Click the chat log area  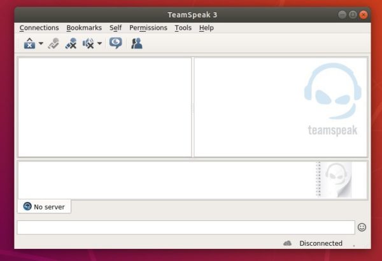(x=192, y=180)
